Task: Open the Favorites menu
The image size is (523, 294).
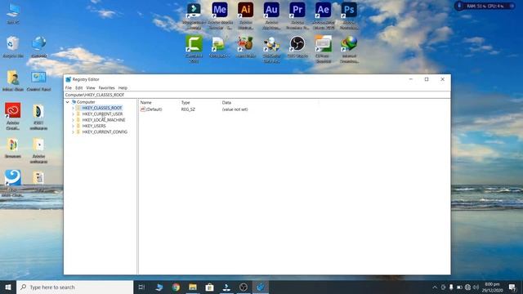Action: click(x=107, y=87)
